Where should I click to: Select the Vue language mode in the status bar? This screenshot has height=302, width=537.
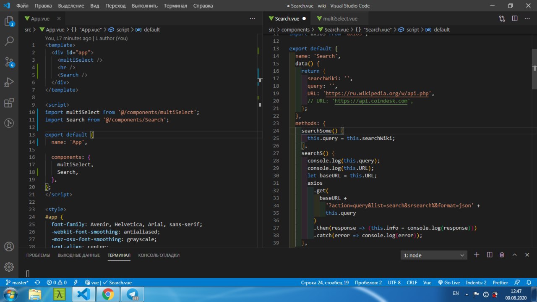click(427, 283)
